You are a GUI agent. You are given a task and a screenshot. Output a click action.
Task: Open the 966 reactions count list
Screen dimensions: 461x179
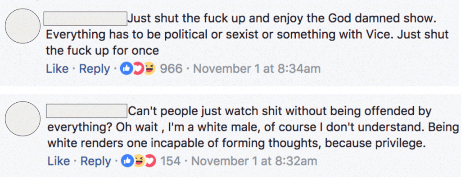[171, 69]
